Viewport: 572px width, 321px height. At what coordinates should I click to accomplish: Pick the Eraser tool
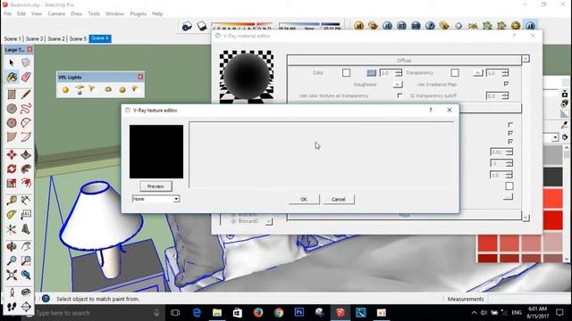click(x=26, y=77)
